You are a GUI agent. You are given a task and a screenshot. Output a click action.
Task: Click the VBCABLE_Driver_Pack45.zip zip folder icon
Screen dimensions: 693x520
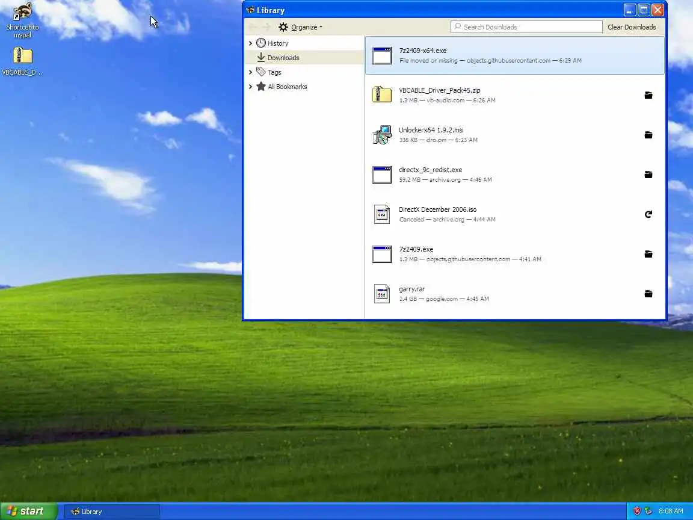[x=382, y=94]
